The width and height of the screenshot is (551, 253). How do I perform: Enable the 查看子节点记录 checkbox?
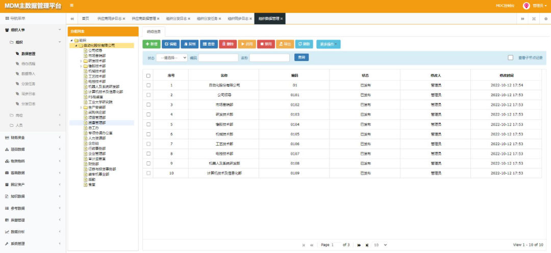(511, 58)
